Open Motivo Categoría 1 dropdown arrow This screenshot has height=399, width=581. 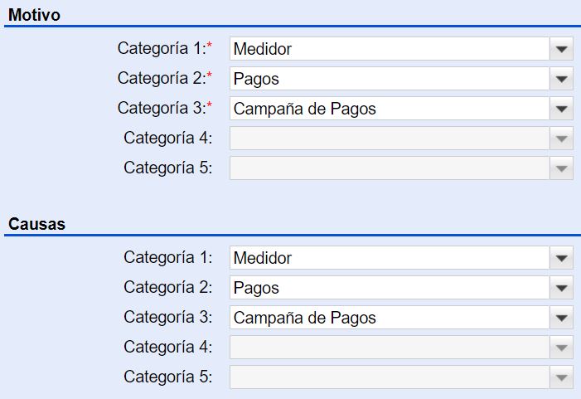coord(561,49)
